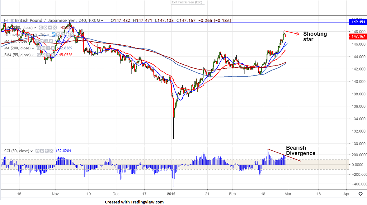Click the Dec label on time axis
Screen dimensions: 367x205
point(116,194)
